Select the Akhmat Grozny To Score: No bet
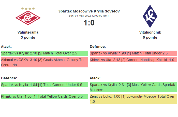Screen dimensions: 178x117 tap(44, 62)
